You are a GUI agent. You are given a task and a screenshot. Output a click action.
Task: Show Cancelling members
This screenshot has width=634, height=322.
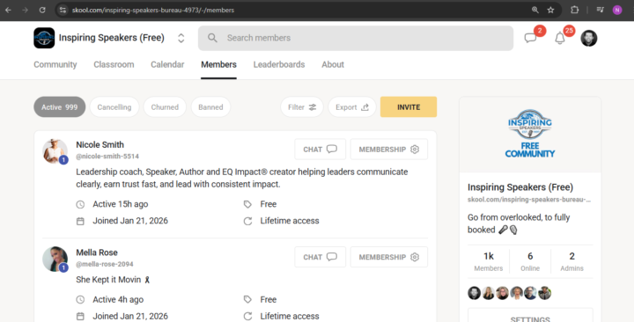[114, 107]
